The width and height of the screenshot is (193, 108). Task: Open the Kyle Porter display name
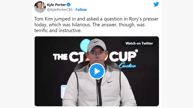pyautogui.click(x=56, y=5)
